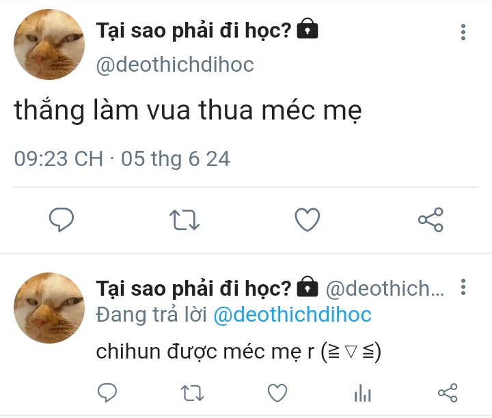Open the main tweet's three-dot menu
Image resolution: width=492 pixels, height=418 pixels.
coord(463,32)
